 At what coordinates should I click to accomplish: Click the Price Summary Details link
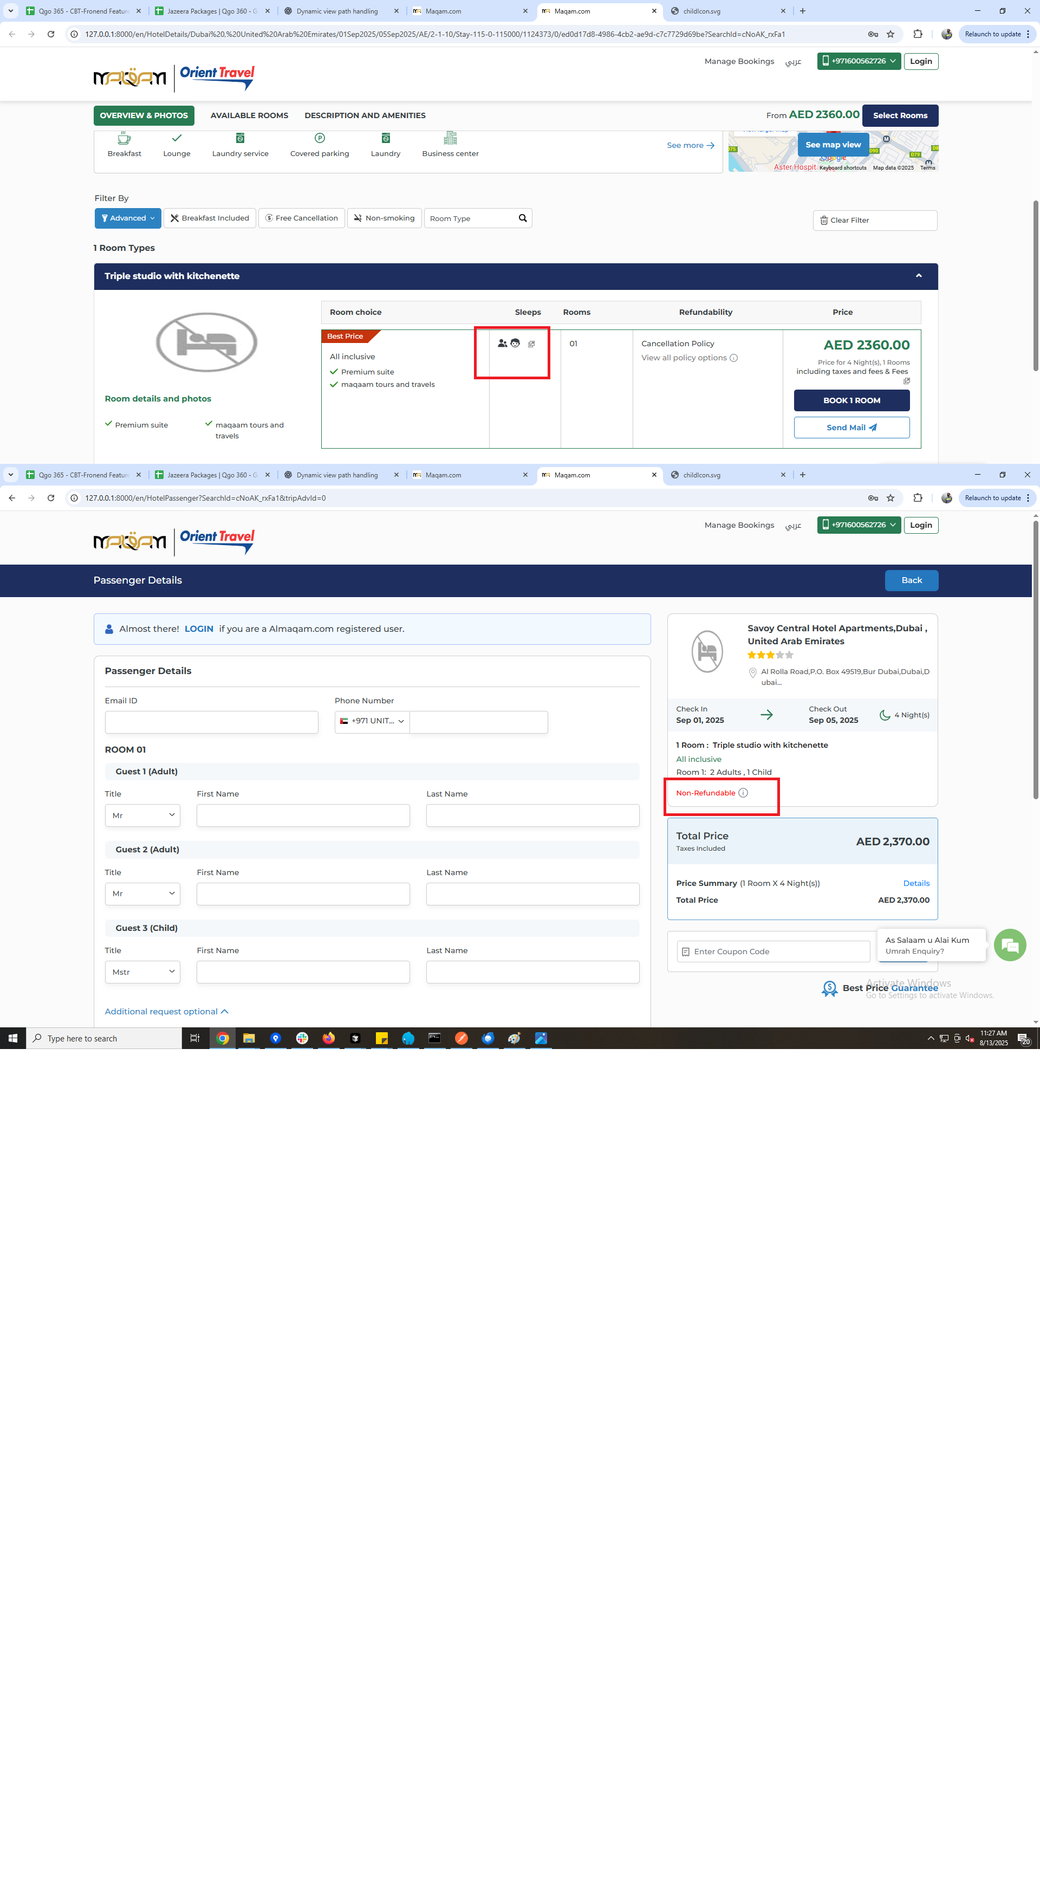point(916,883)
